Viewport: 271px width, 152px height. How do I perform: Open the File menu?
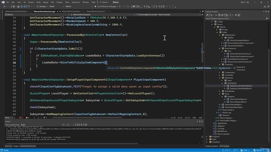pyautogui.click(x=8, y=2)
